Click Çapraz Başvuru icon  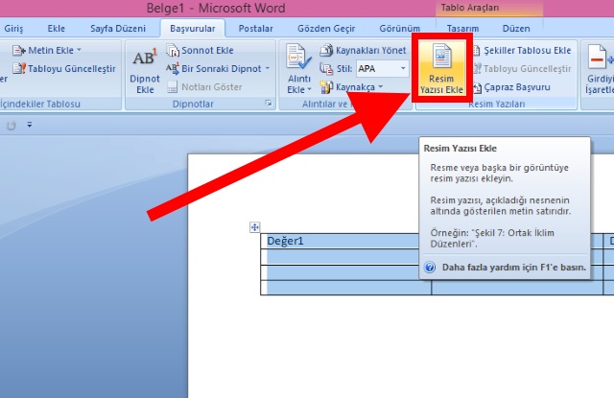(x=478, y=87)
